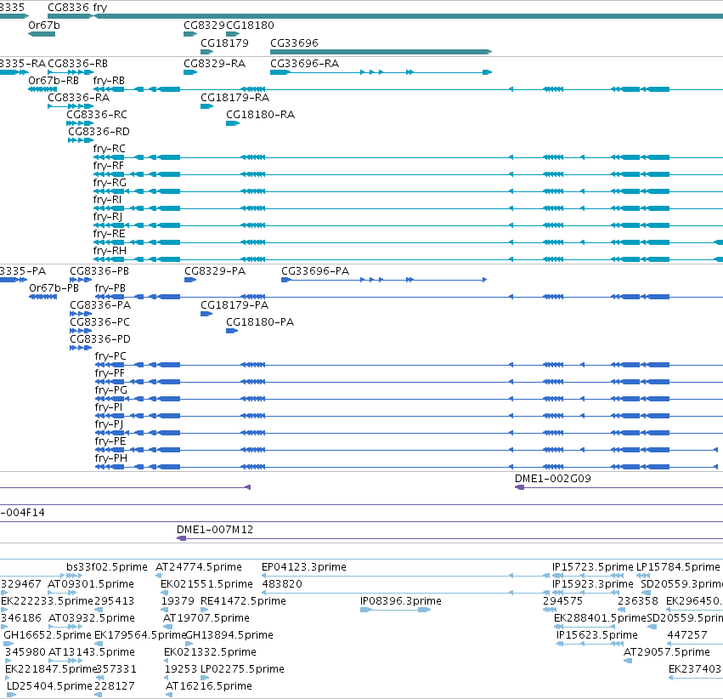Click the CG18180-RA transcript label
723x699 pixels.
261,115
